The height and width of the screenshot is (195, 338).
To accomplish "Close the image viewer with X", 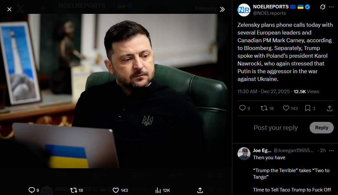I will click(x=9, y=9).
